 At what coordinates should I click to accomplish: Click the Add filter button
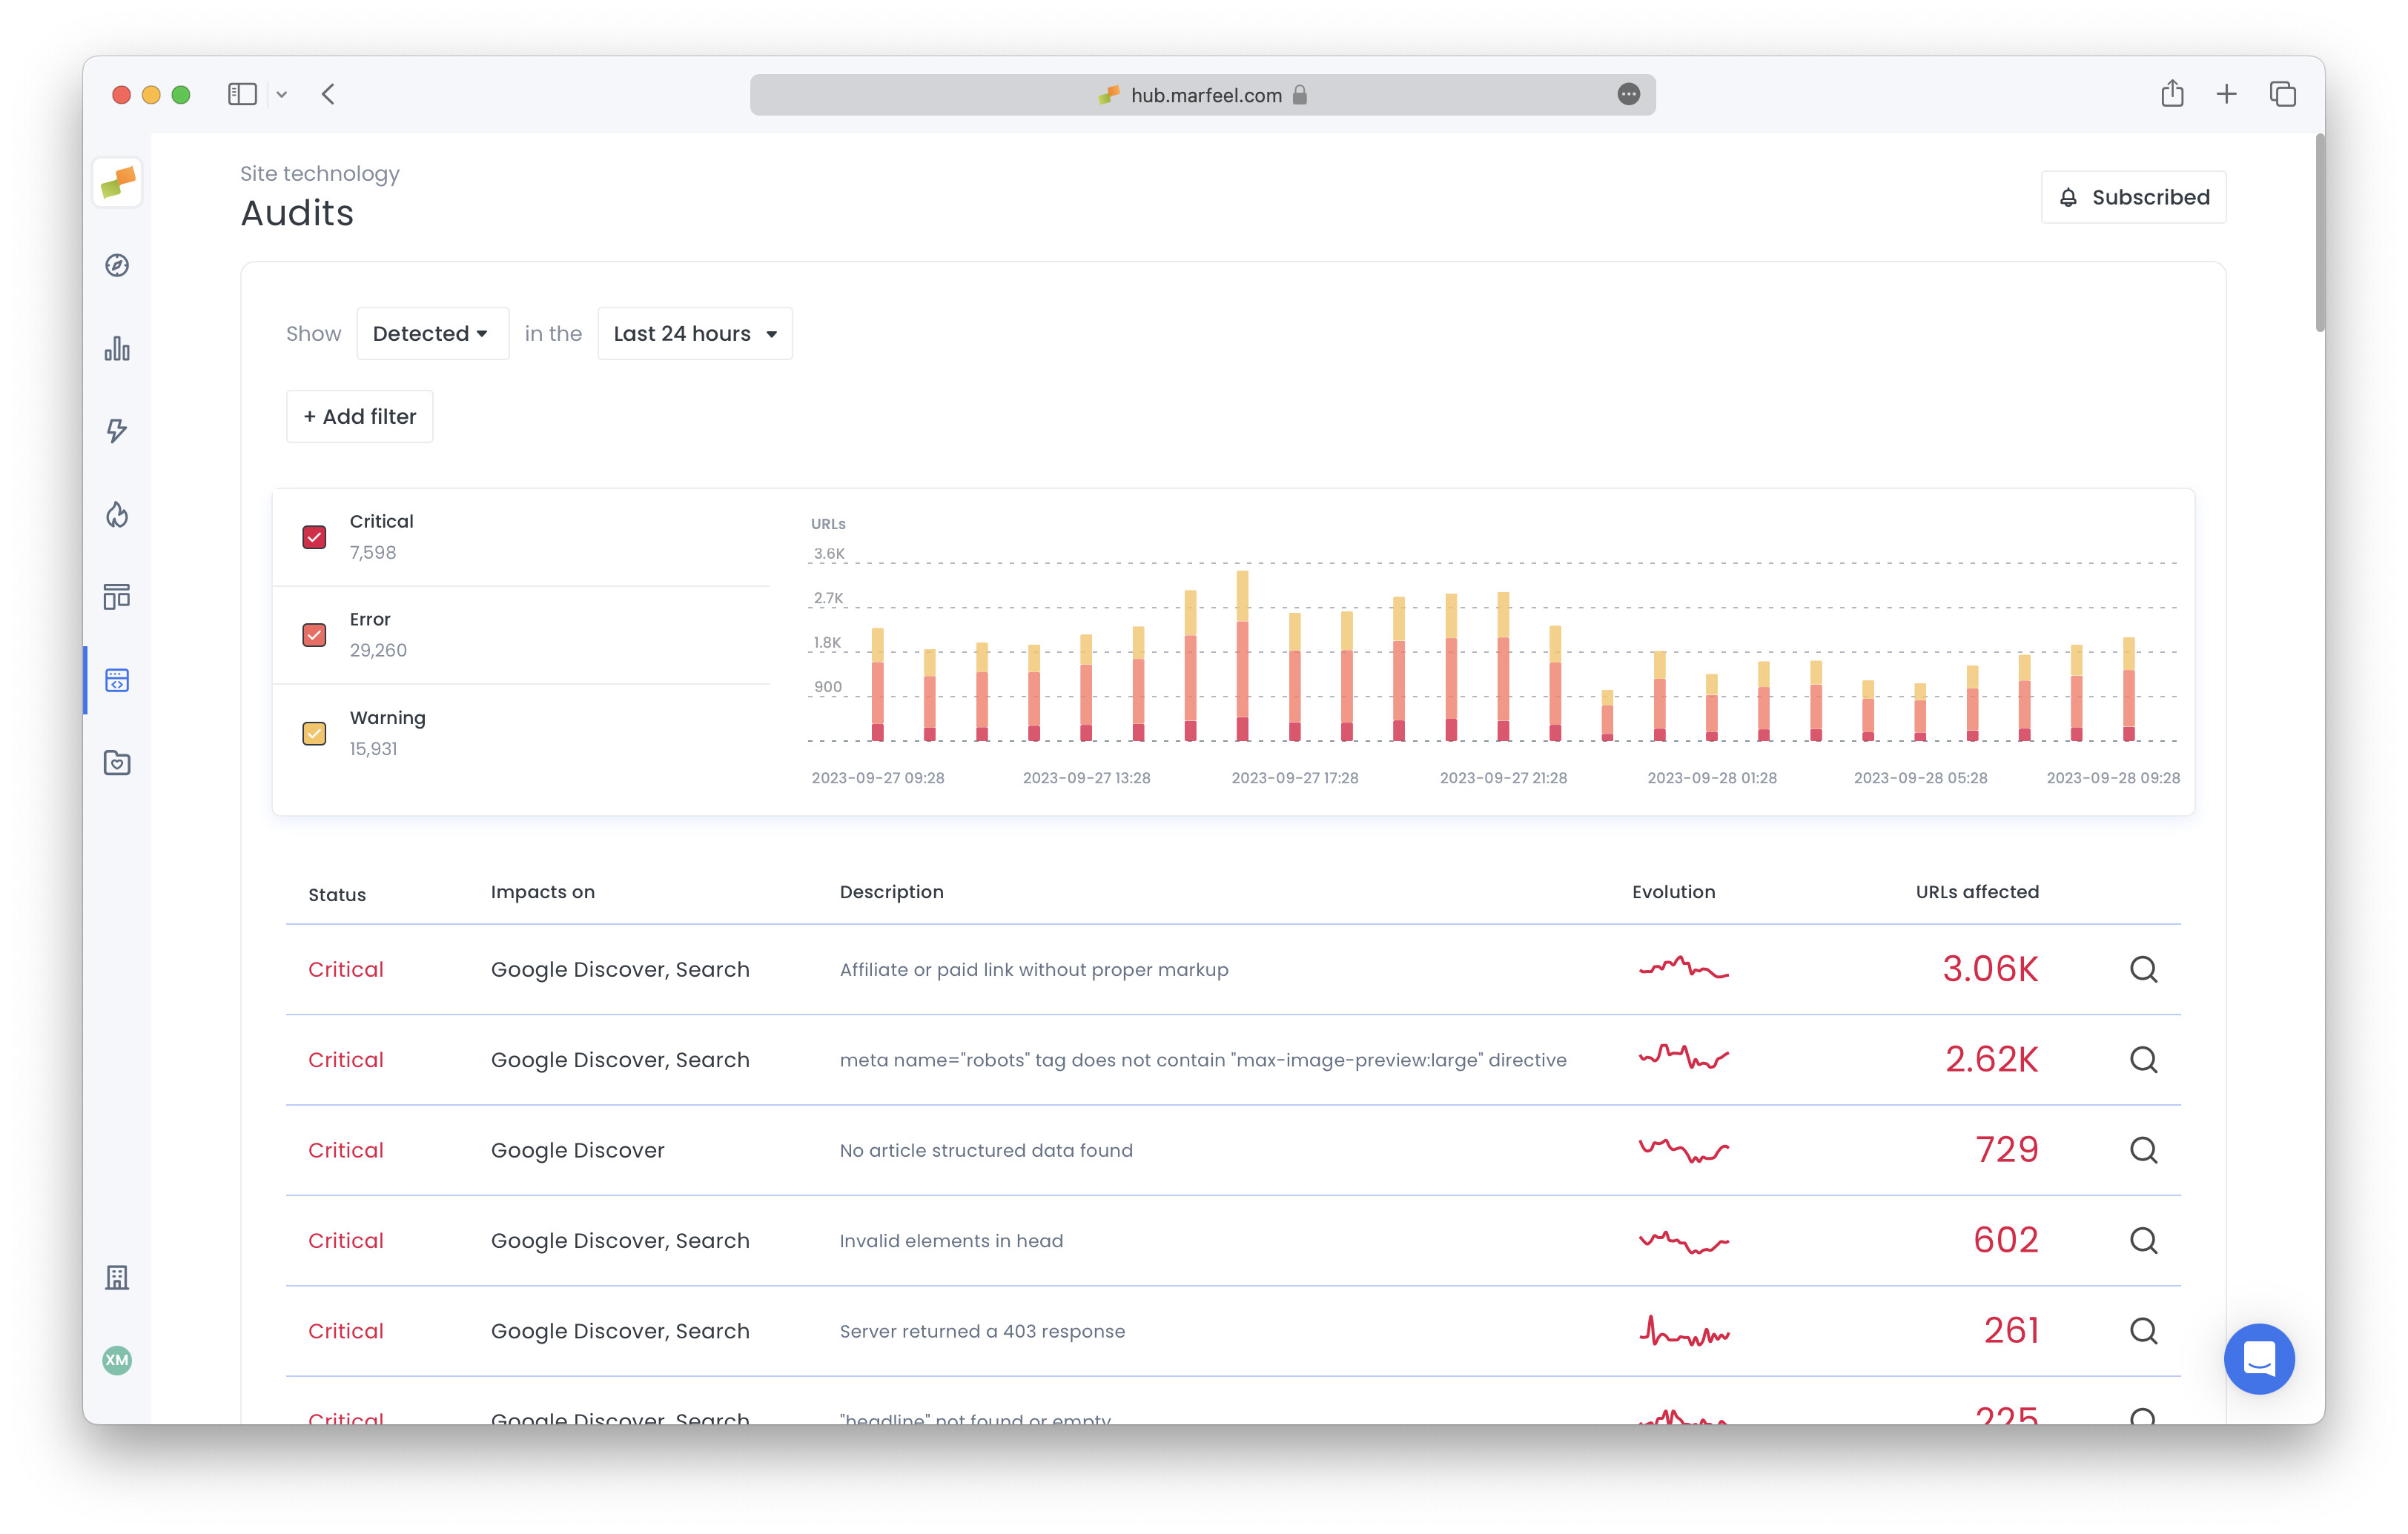click(x=359, y=416)
